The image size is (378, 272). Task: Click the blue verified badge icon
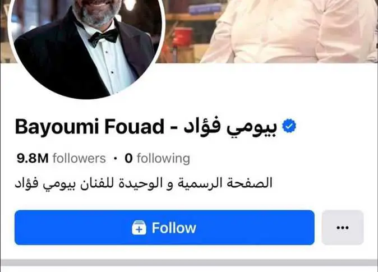click(289, 126)
